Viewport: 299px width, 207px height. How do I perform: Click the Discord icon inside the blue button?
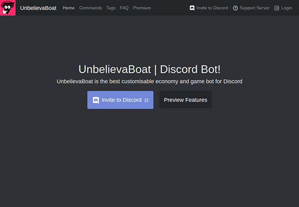tap(96, 100)
